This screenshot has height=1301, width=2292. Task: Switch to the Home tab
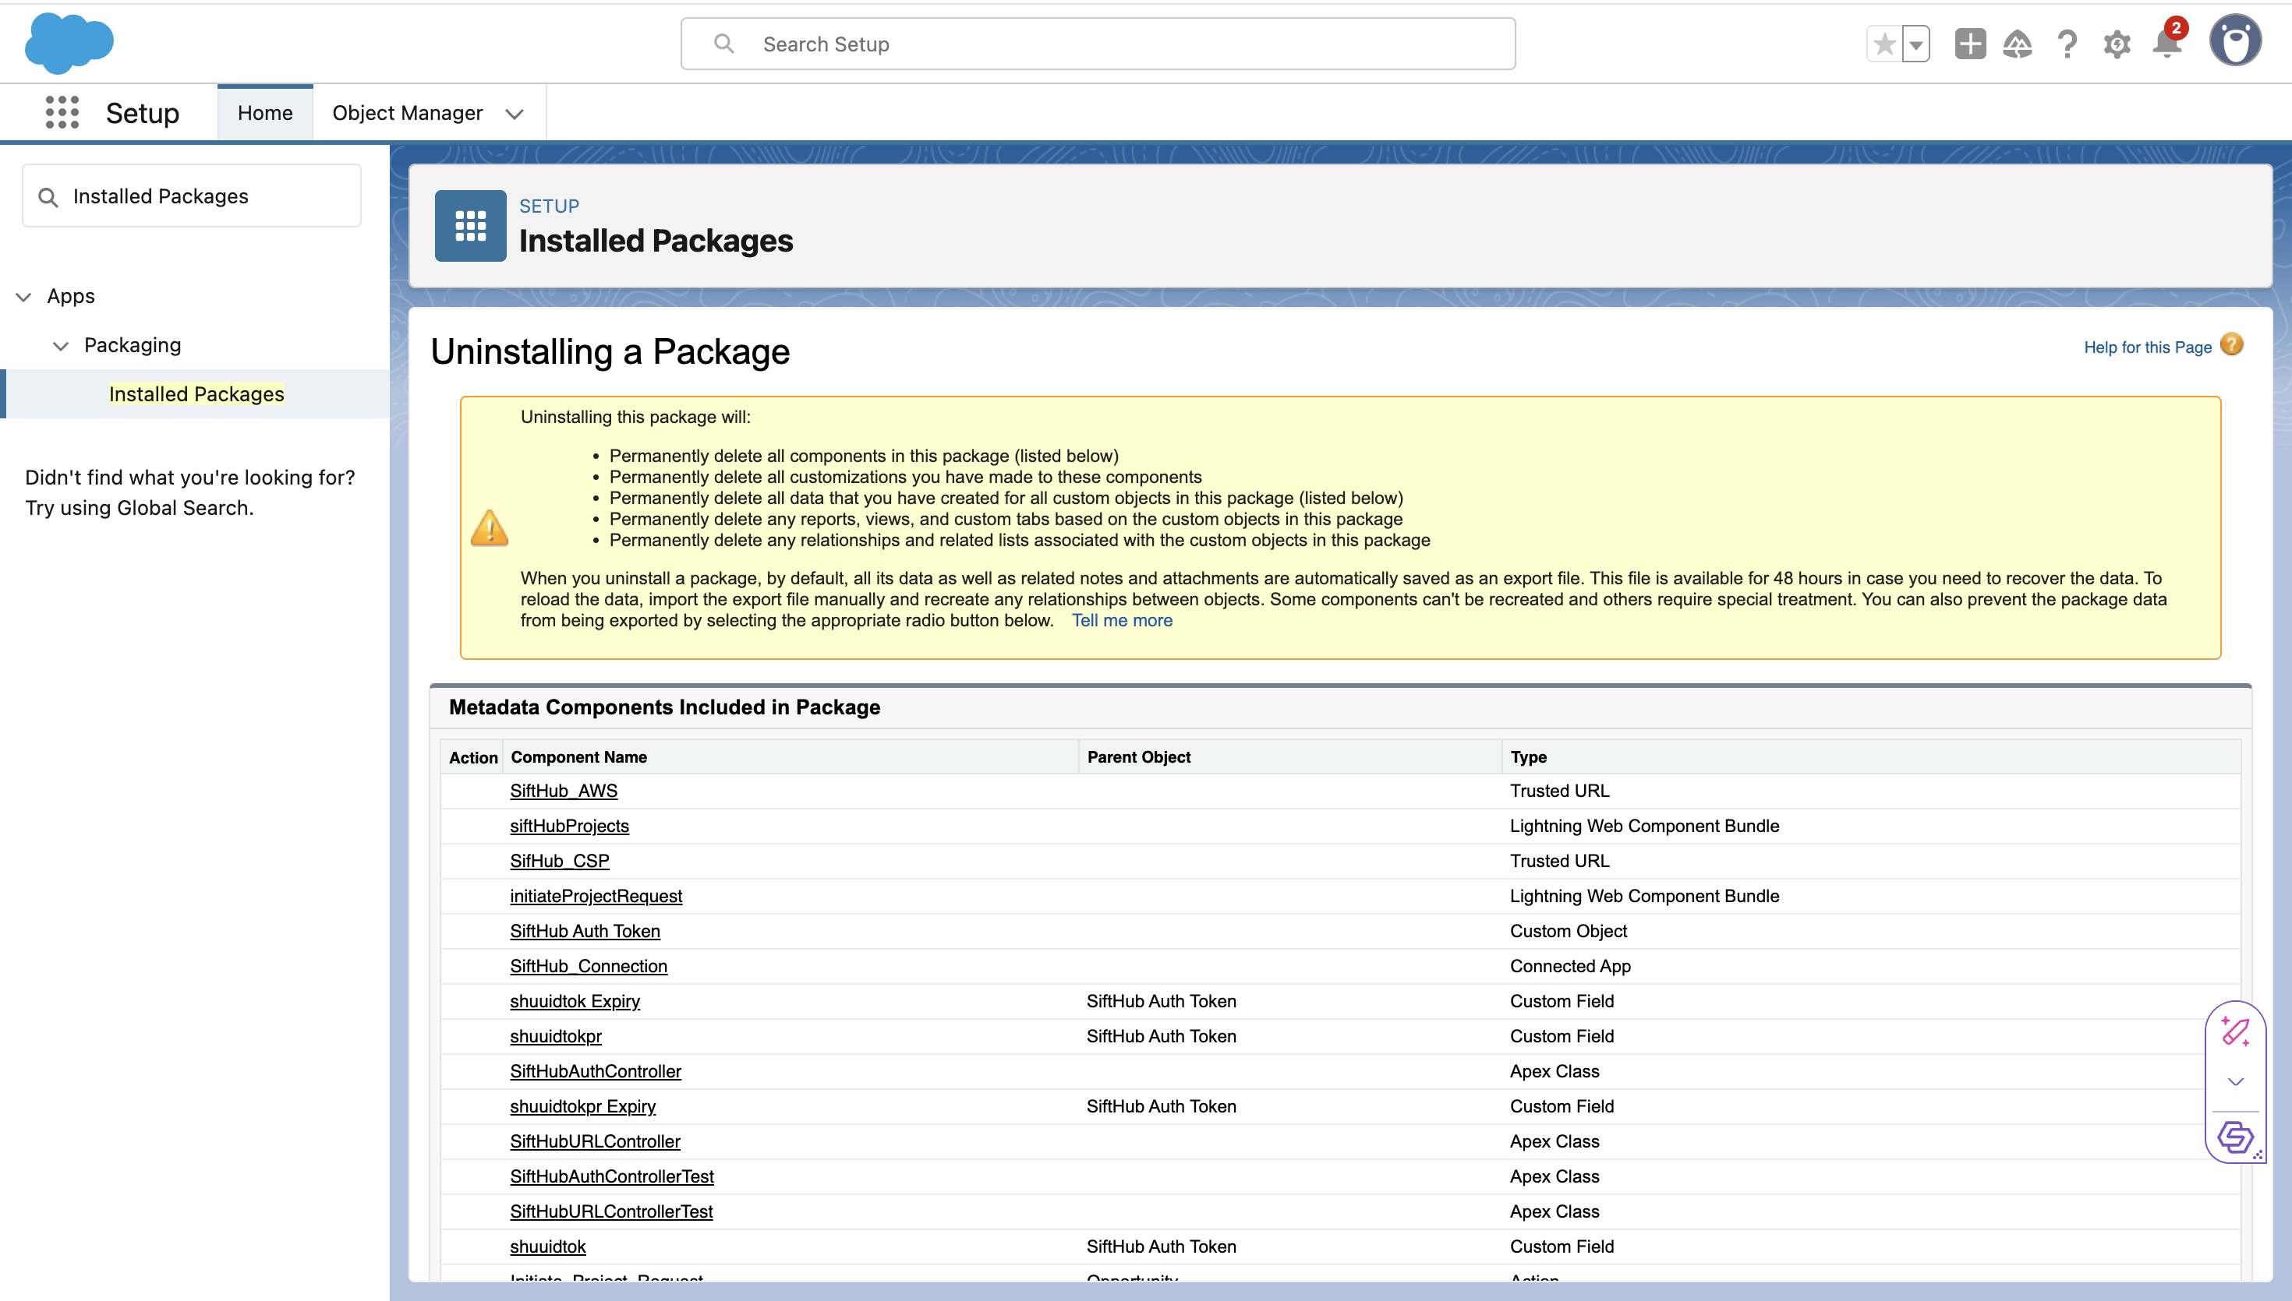pos(264,113)
